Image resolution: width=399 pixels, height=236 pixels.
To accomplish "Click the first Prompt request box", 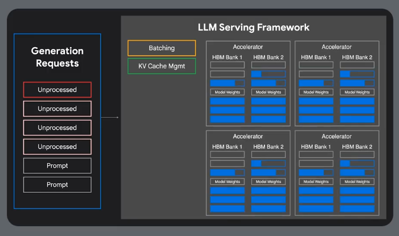I will point(57,166).
